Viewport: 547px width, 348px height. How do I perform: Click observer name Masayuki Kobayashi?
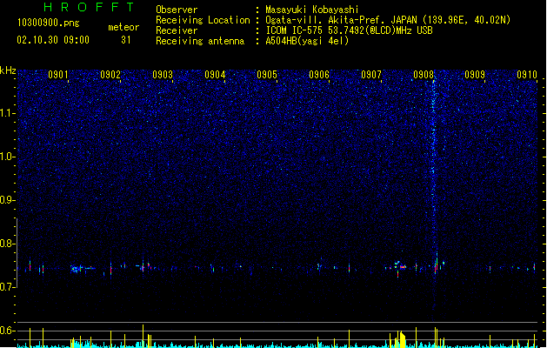[312, 10]
